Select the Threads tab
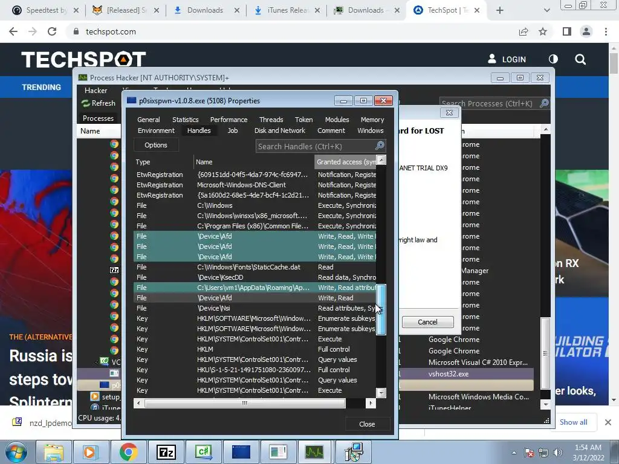Viewport: 619px width, 464px height. click(x=271, y=120)
